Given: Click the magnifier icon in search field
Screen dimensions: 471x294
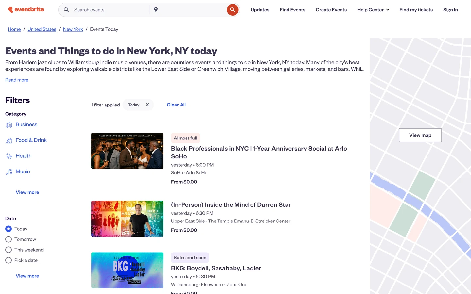Looking at the screenshot, I should [66, 10].
